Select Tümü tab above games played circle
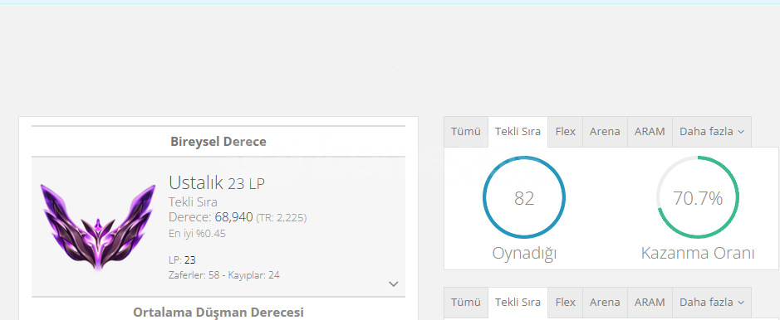780x320 pixels. 466,132
